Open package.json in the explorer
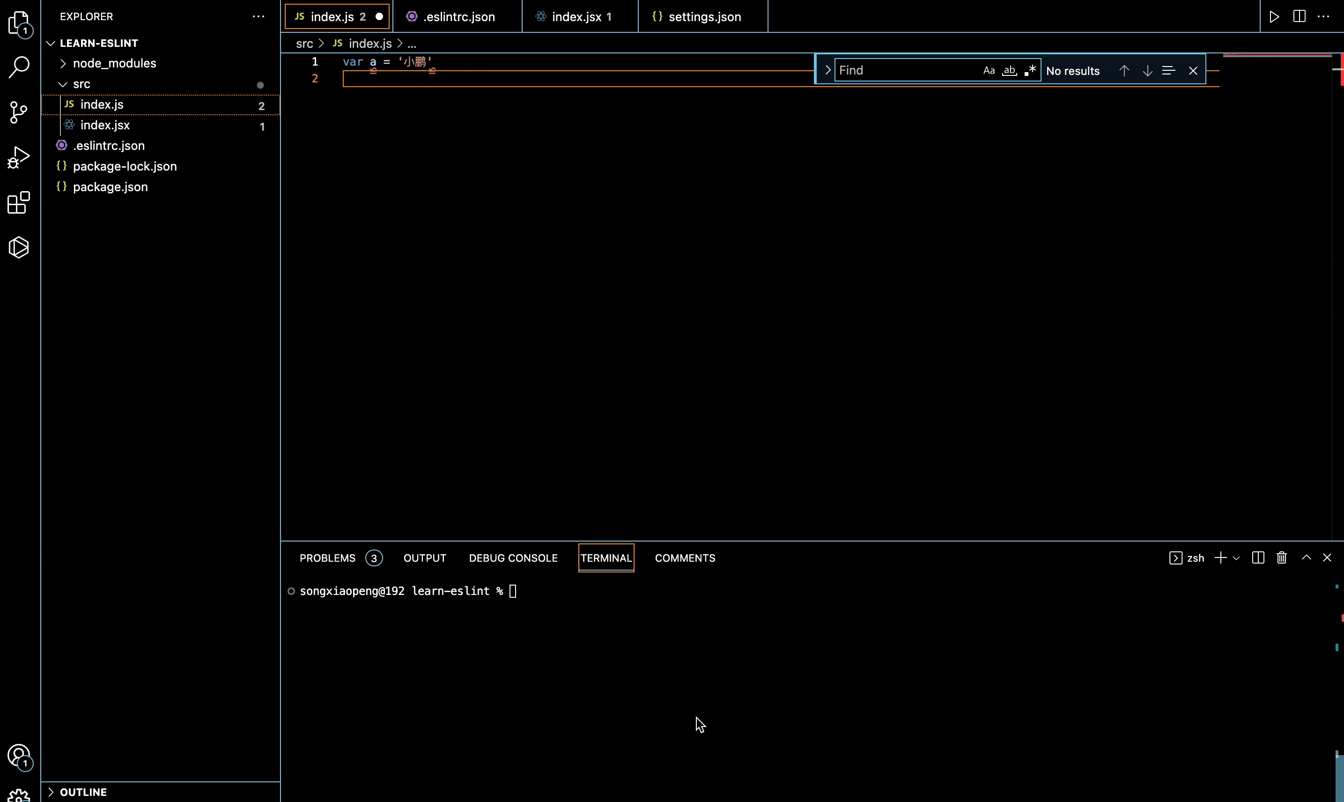 110,187
